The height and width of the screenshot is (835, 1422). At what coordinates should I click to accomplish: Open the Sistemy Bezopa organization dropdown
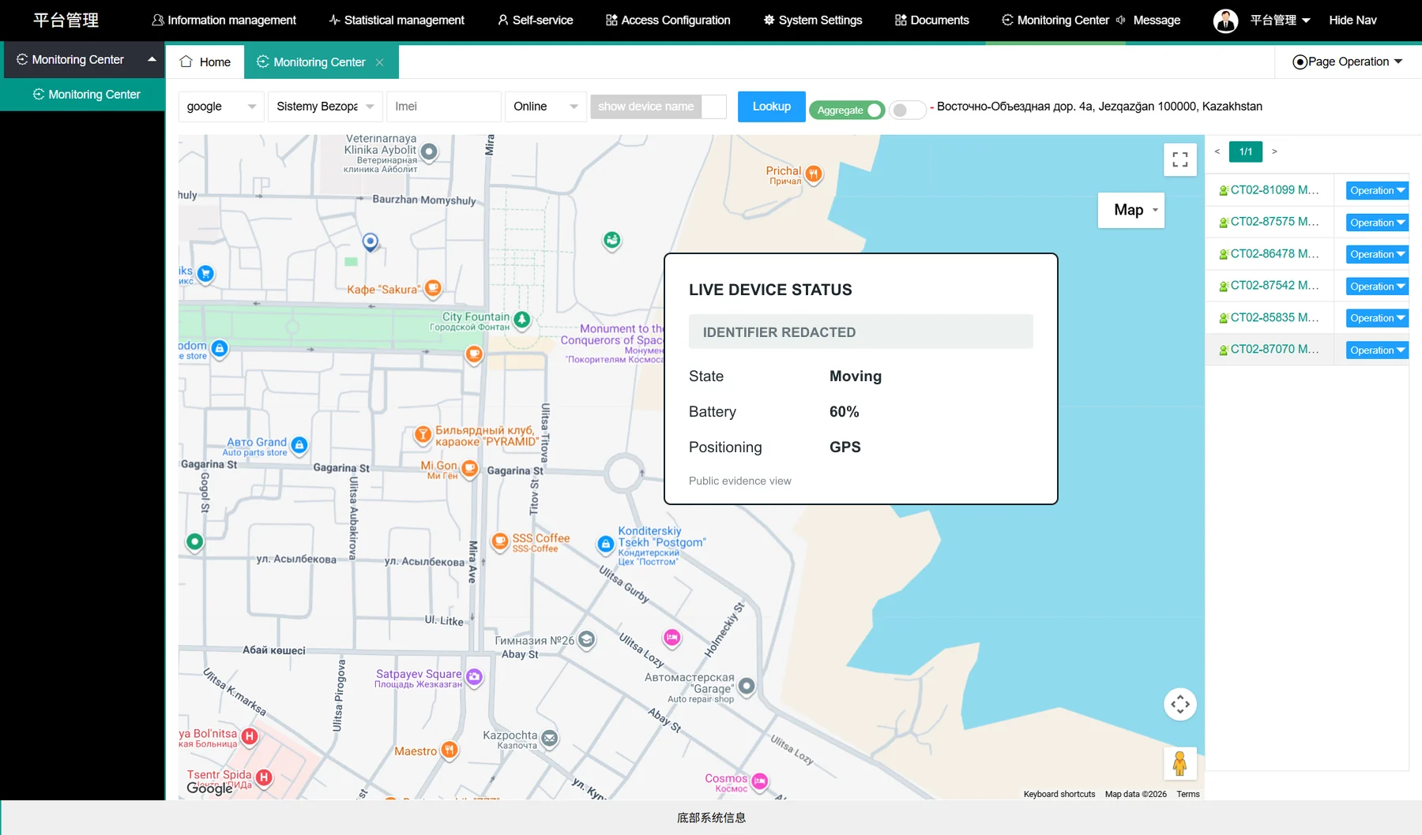pyautogui.click(x=325, y=107)
